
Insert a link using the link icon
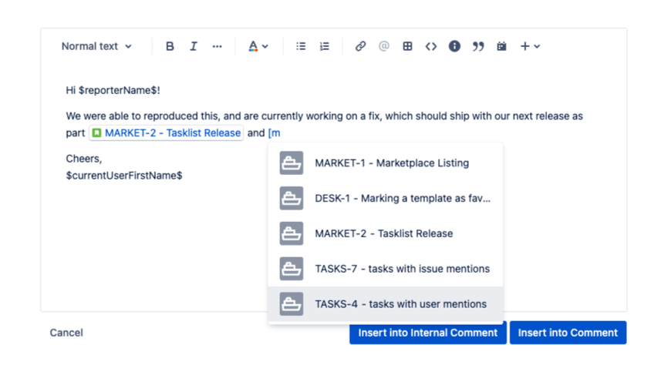tap(360, 46)
